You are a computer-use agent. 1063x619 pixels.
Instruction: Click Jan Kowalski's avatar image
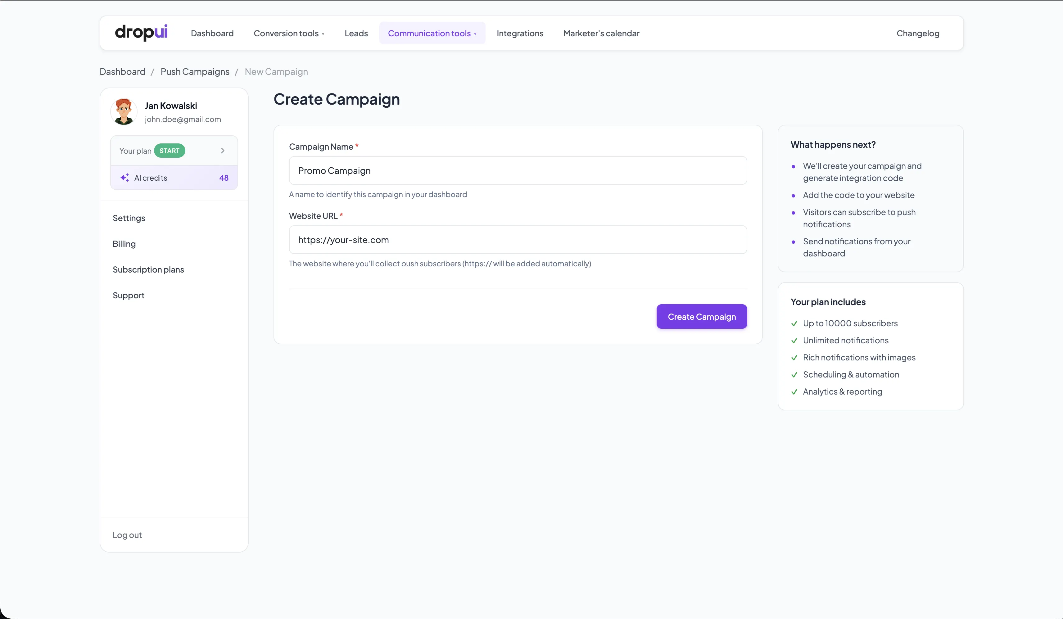[124, 112]
